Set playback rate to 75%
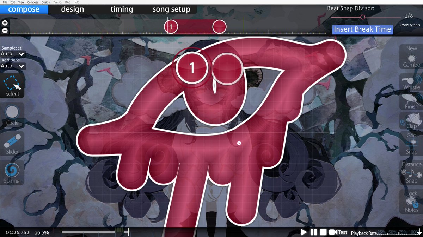The image size is (423, 237). pos(403,232)
